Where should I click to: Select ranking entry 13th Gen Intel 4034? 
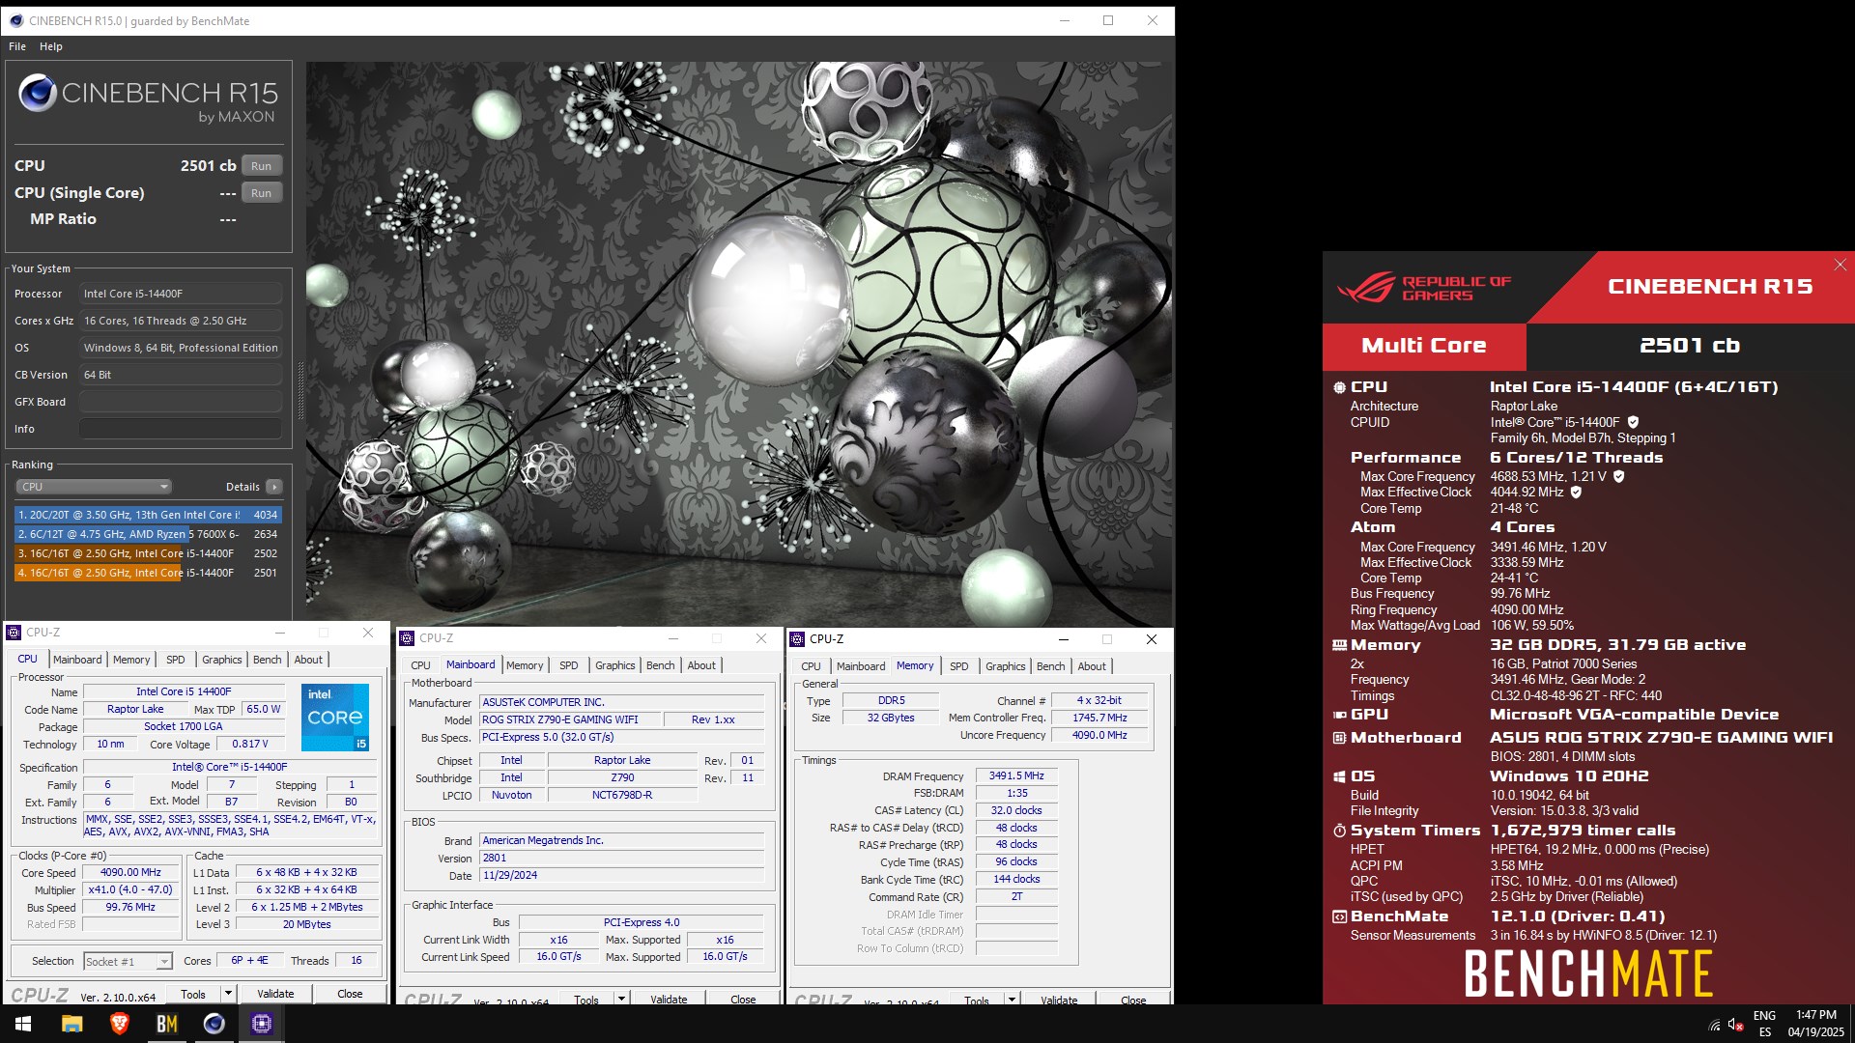pyautogui.click(x=148, y=515)
